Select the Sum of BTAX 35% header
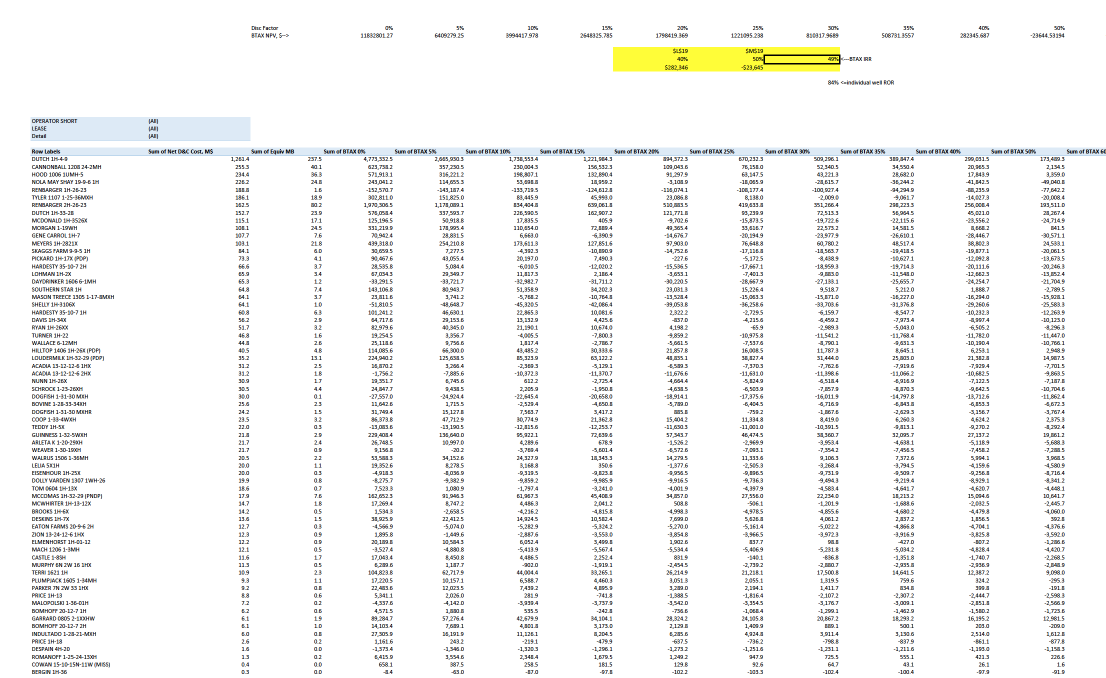The width and height of the screenshot is (1106, 678). click(863, 151)
